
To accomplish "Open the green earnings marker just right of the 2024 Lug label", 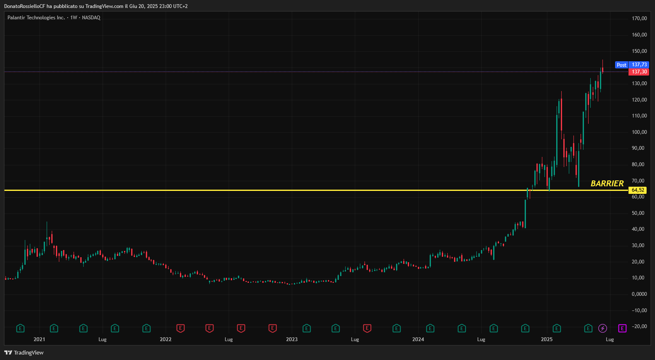I will [494, 328].
